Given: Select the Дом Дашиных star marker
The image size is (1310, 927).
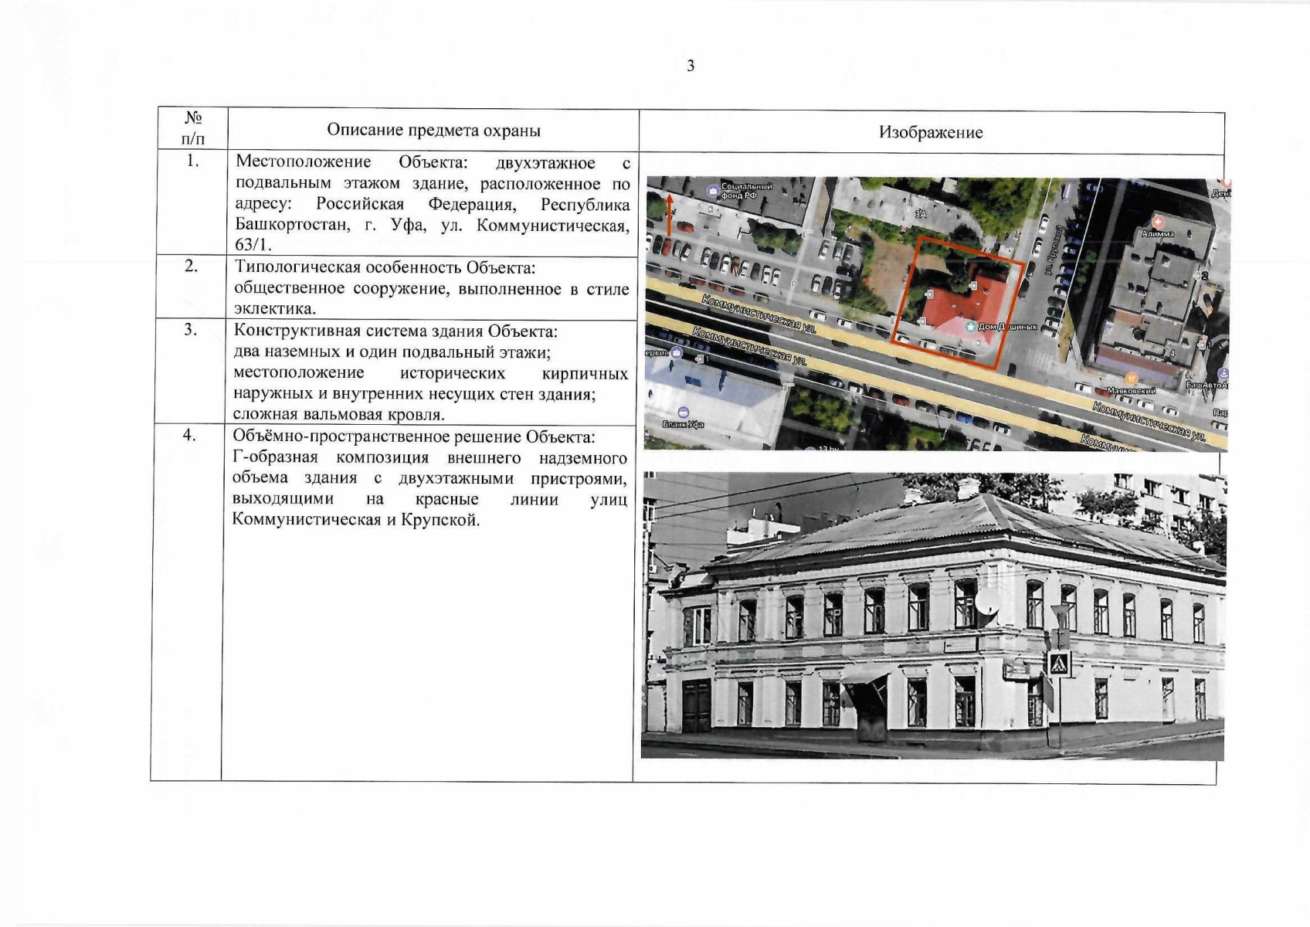Looking at the screenshot, I should (x=971, y=327).
